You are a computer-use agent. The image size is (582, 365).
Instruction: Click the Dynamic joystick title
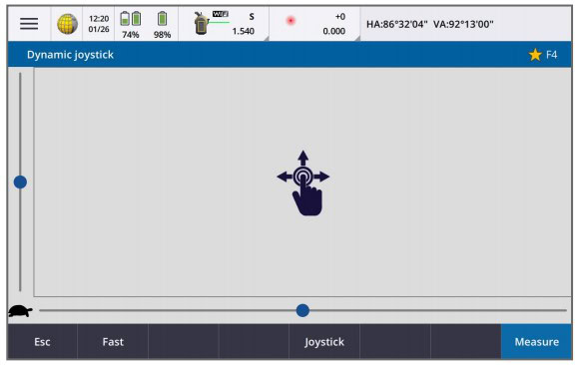click(70, 55)
